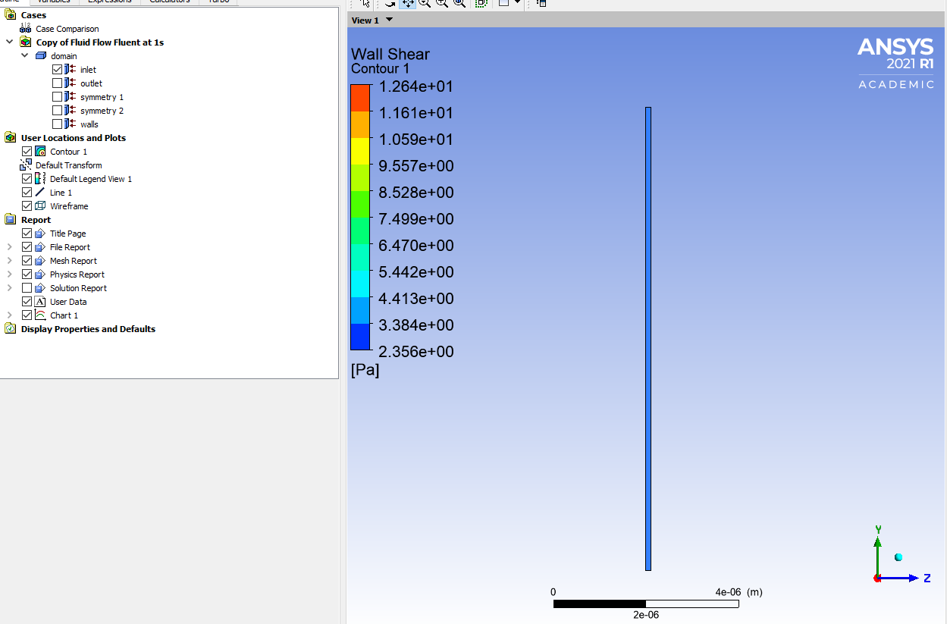The height and width of the screenshot is (624, 947).
Task: Select the Default Transform label
Action: coord(68,165)
